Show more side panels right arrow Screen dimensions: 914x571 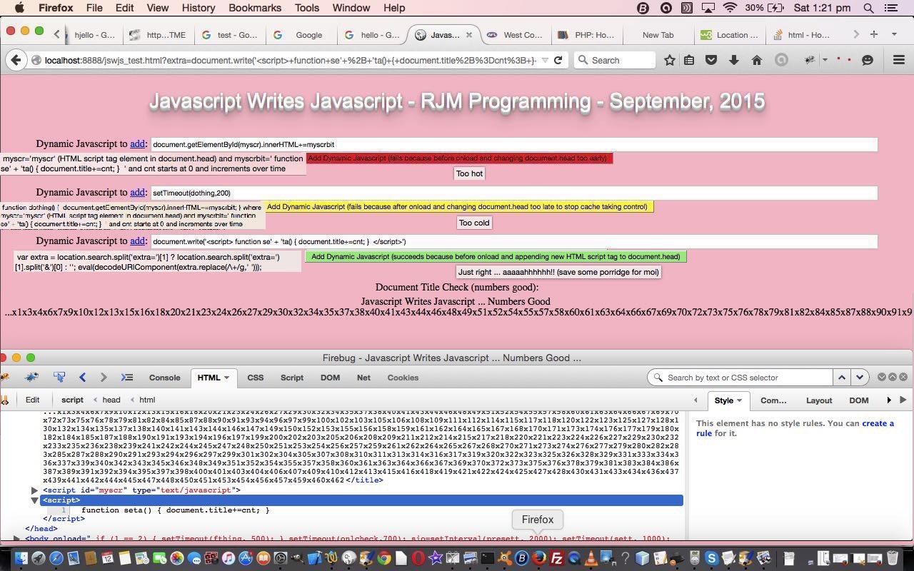[x=889, y=400]
